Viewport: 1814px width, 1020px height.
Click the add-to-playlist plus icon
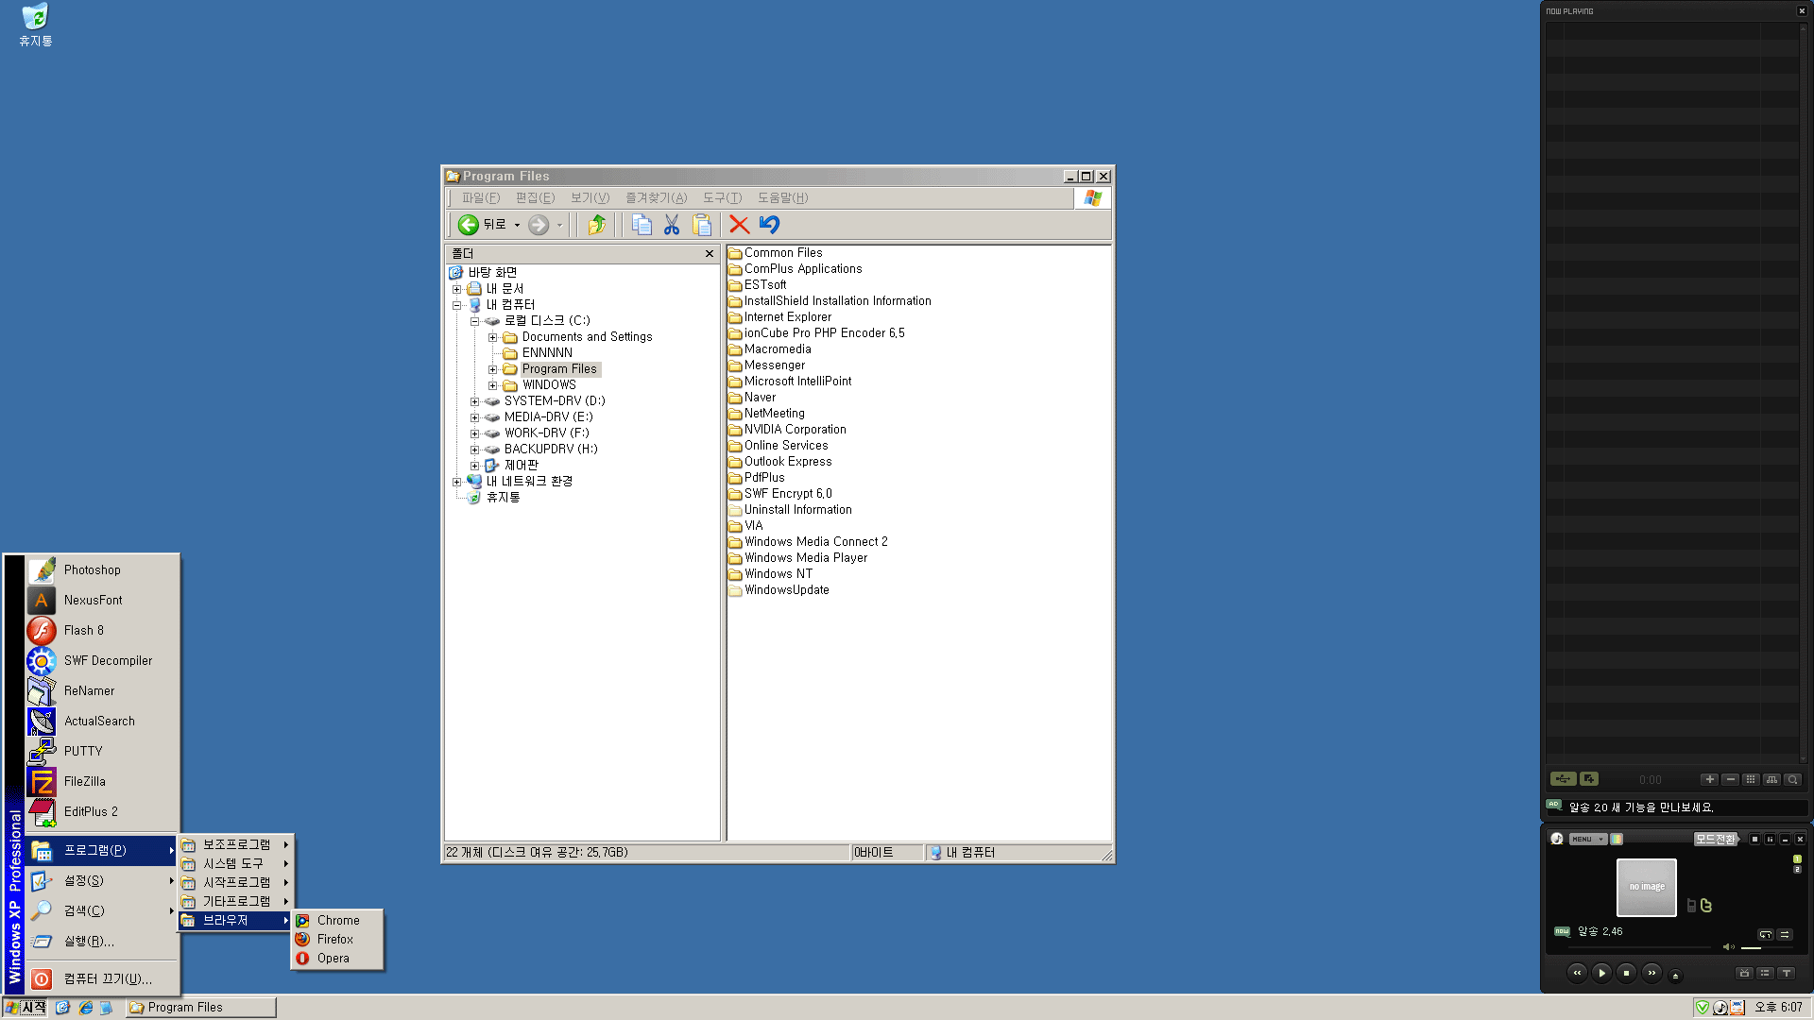pos(1709,779)
